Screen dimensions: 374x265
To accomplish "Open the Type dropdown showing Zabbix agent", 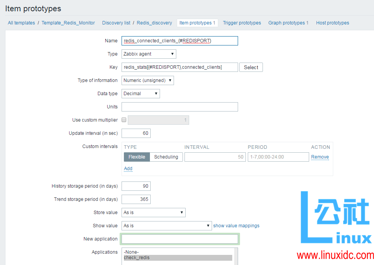I will click(x=149, y=54).
